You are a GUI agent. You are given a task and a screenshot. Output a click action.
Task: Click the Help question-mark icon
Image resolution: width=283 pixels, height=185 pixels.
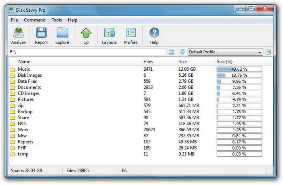click(154, 33)
